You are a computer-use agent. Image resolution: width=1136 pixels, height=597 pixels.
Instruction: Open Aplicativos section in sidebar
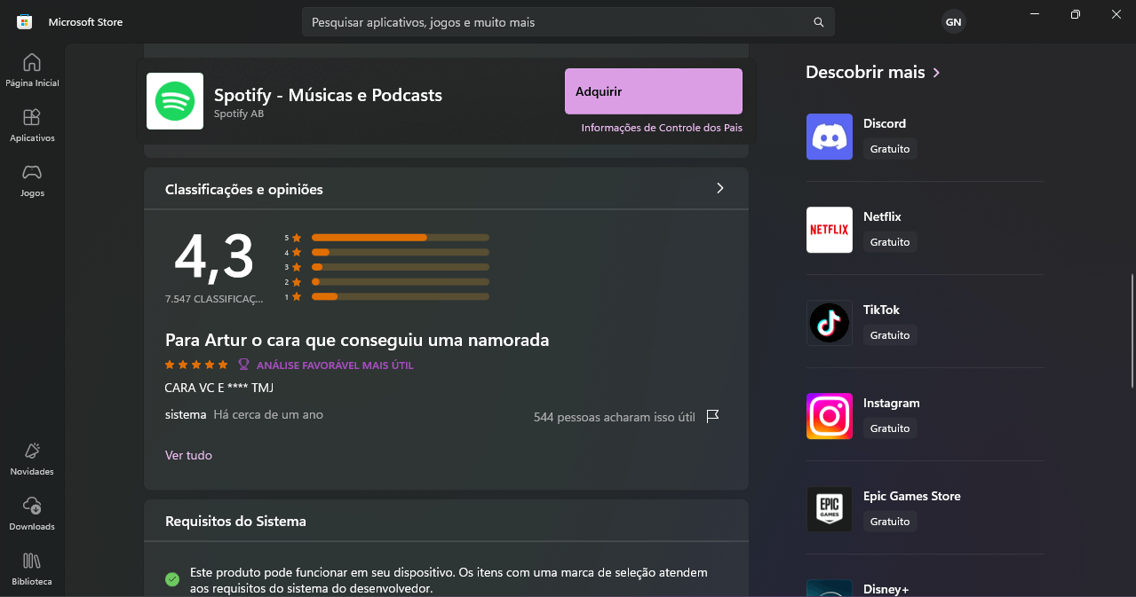pos(32,125)
